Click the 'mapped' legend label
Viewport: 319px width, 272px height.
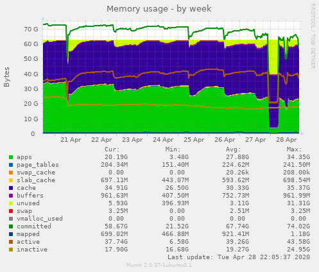[28, 234]
